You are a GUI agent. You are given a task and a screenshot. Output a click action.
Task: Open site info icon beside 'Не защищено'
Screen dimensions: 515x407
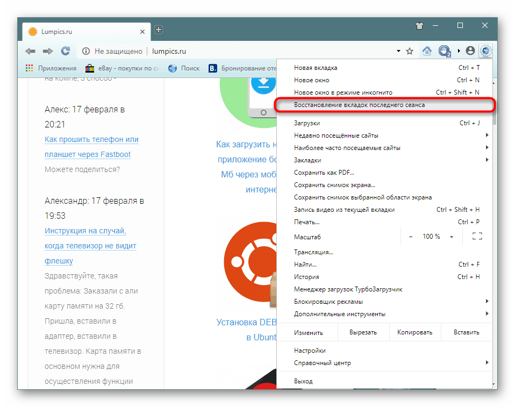(x=85, y=51)
